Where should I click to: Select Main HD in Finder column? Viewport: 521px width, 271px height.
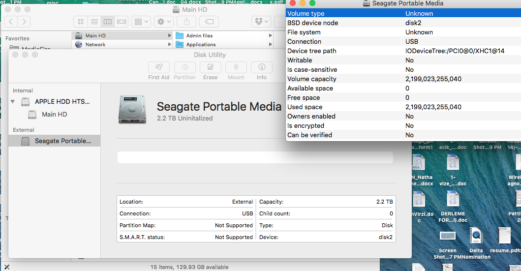tap(123, 35)
